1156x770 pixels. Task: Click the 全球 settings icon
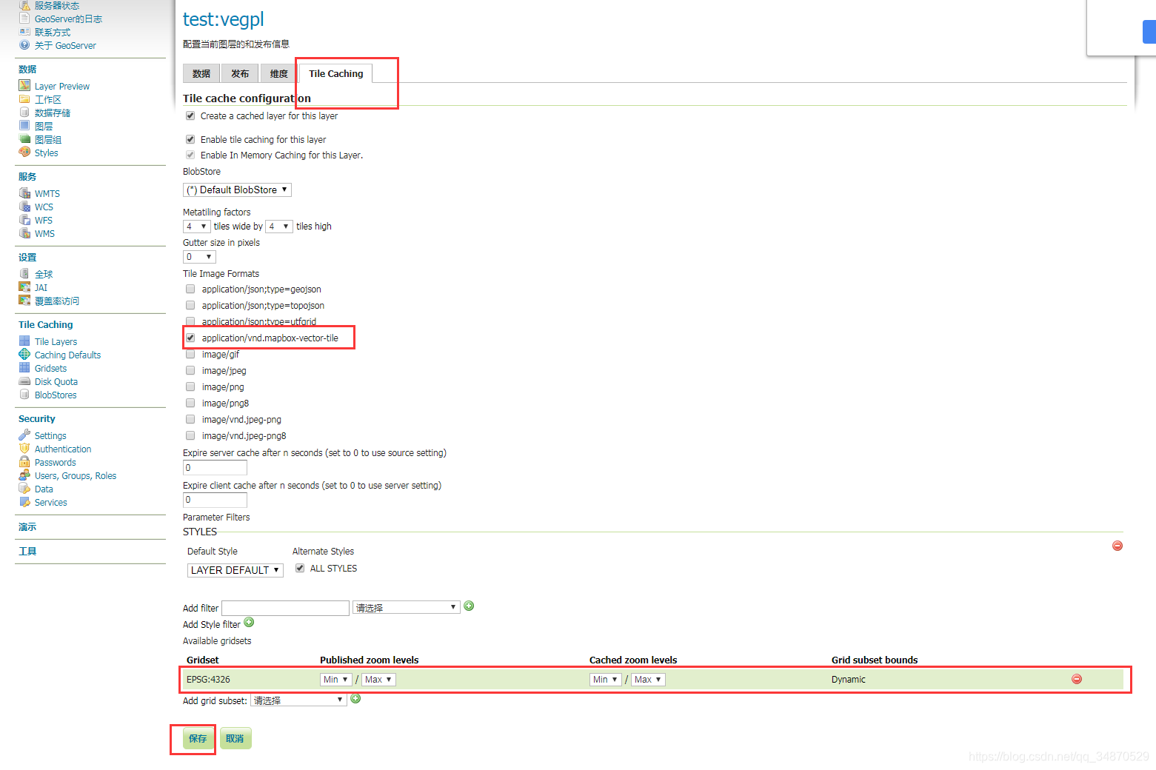24,274
